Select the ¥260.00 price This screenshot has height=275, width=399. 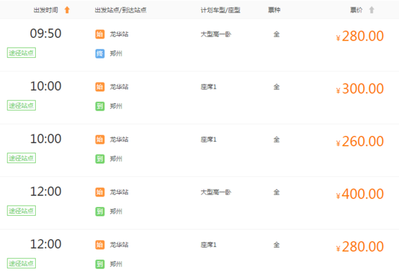[x=360, y=141]
